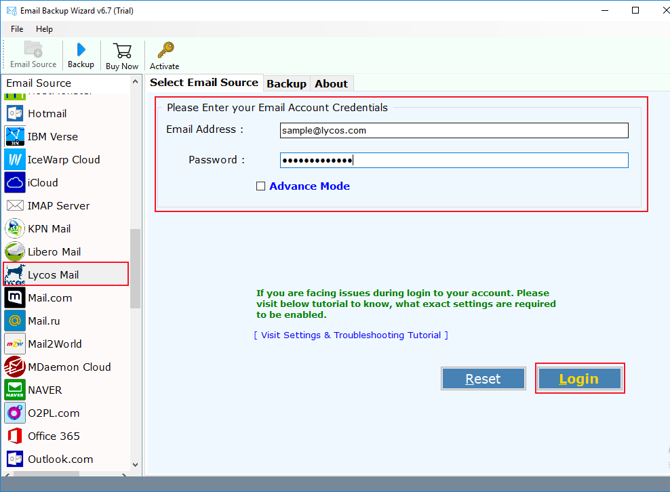Click the Login button

coord(579,378)
